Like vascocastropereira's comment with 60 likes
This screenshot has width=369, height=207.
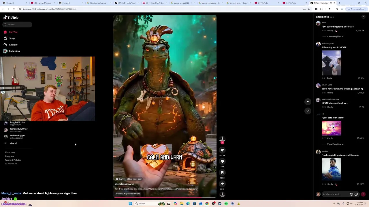360,107
